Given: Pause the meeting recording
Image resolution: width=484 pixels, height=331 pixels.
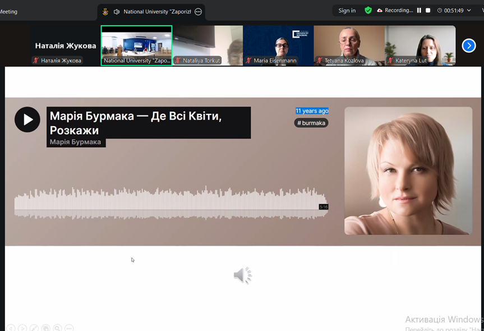Looking at the screenshot, I should click(419, 11).
